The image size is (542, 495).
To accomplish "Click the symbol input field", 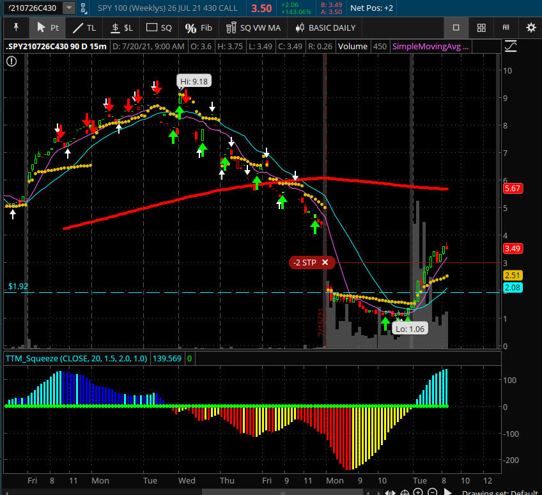I will (x=31, y=8).
